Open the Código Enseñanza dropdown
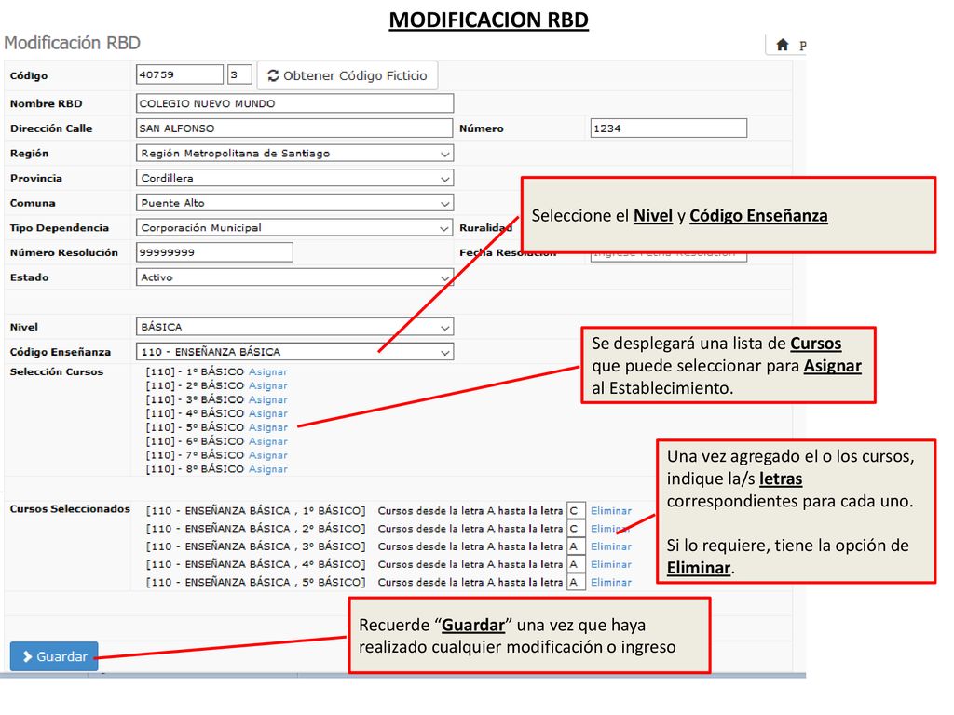Viewport: 954px width, 715px height. (294, 352)
